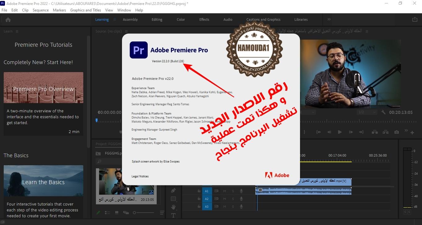
Task: Mute track A2
Action: tap(225, 199)
